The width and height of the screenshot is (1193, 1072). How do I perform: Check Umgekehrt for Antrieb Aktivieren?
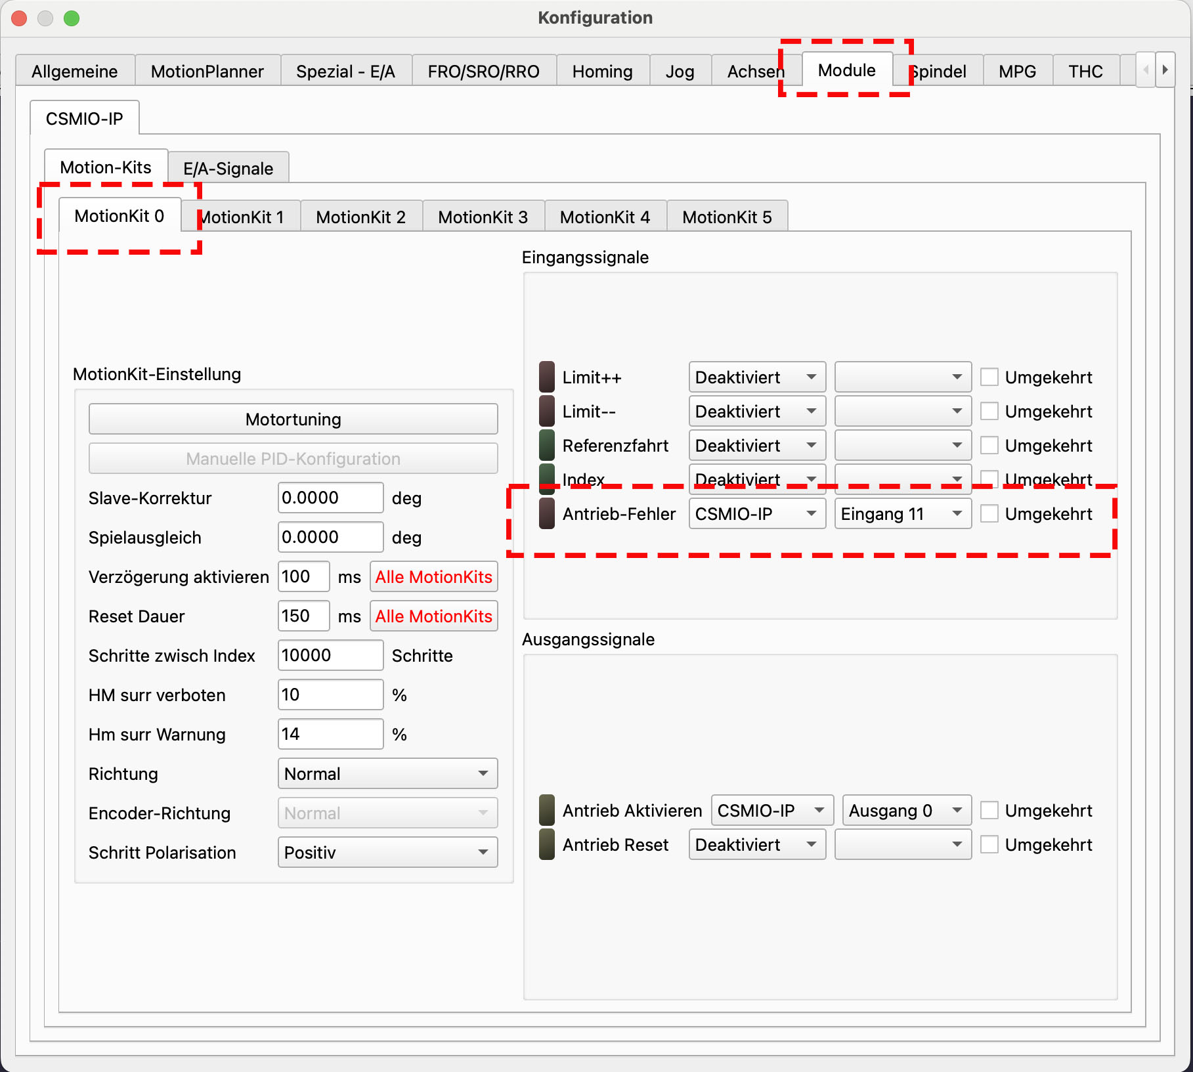(x=989, y=811)
